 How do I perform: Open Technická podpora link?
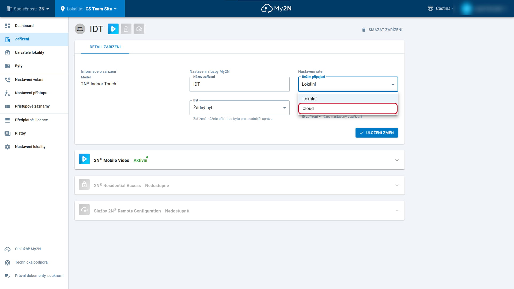[x=34, y=263]
